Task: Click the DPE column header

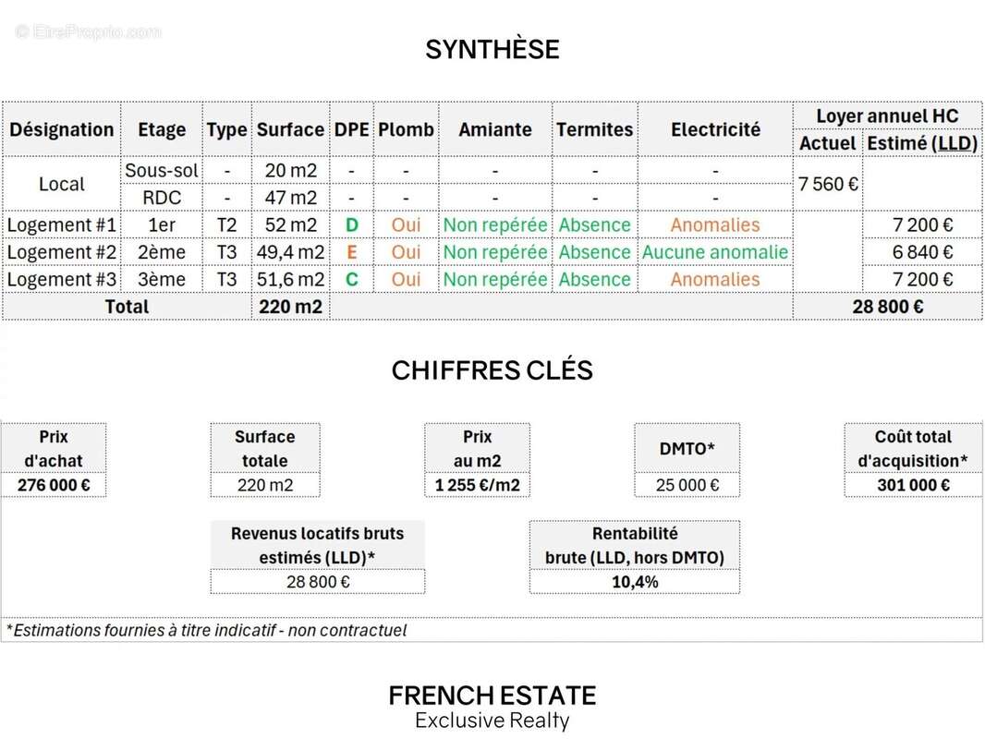Action: [351, 129]
